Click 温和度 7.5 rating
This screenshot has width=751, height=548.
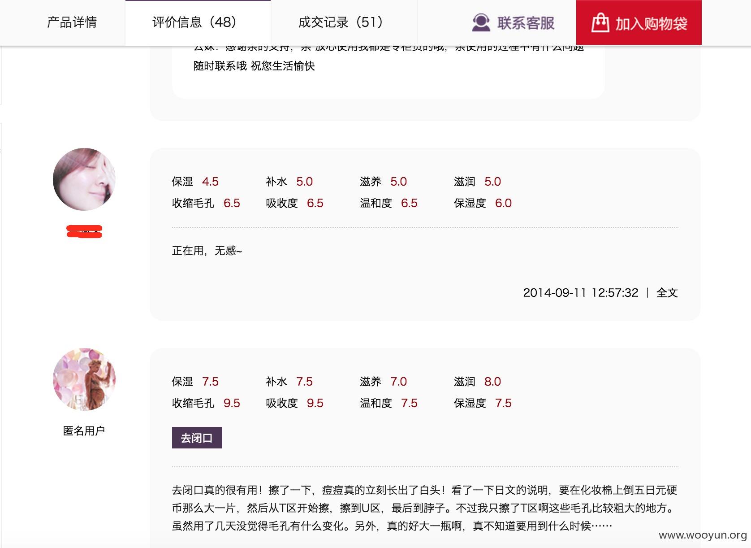388,403
